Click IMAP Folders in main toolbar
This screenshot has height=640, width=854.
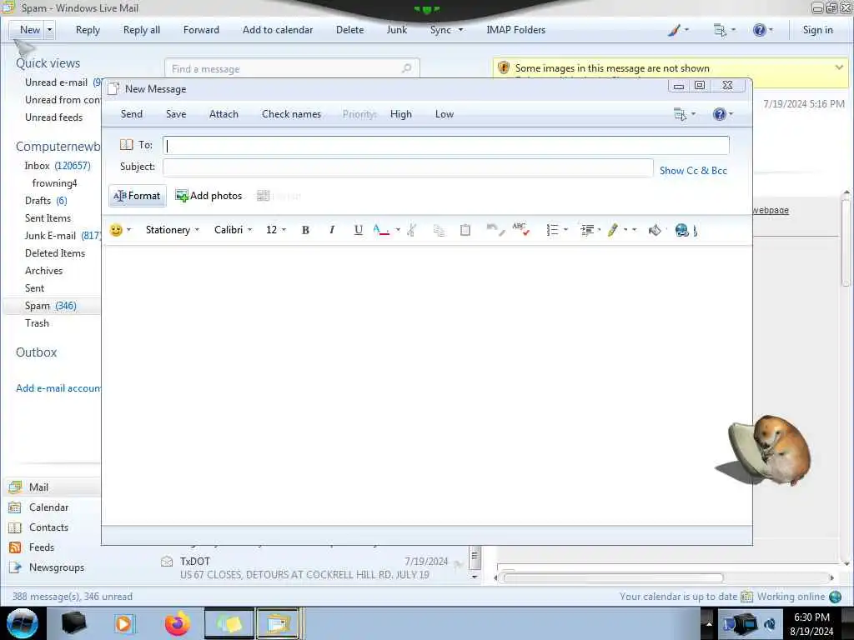(515, 30)
